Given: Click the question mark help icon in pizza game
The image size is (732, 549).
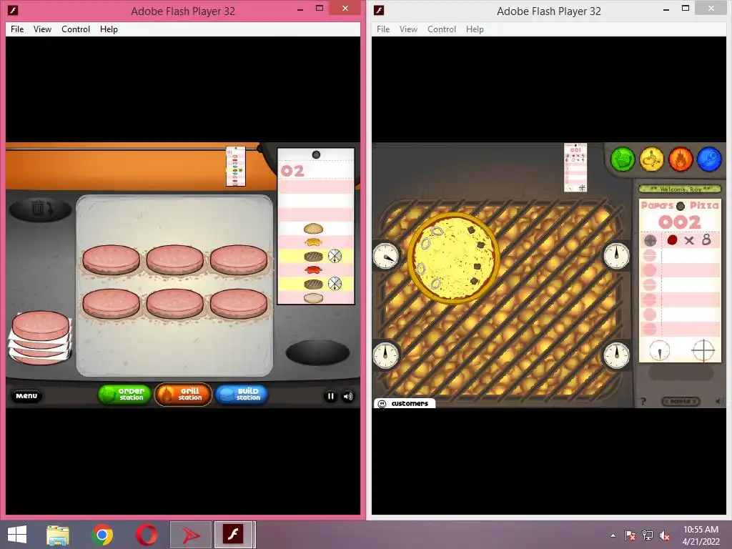Looking at the screenshot, I should (x=643, y=402).
